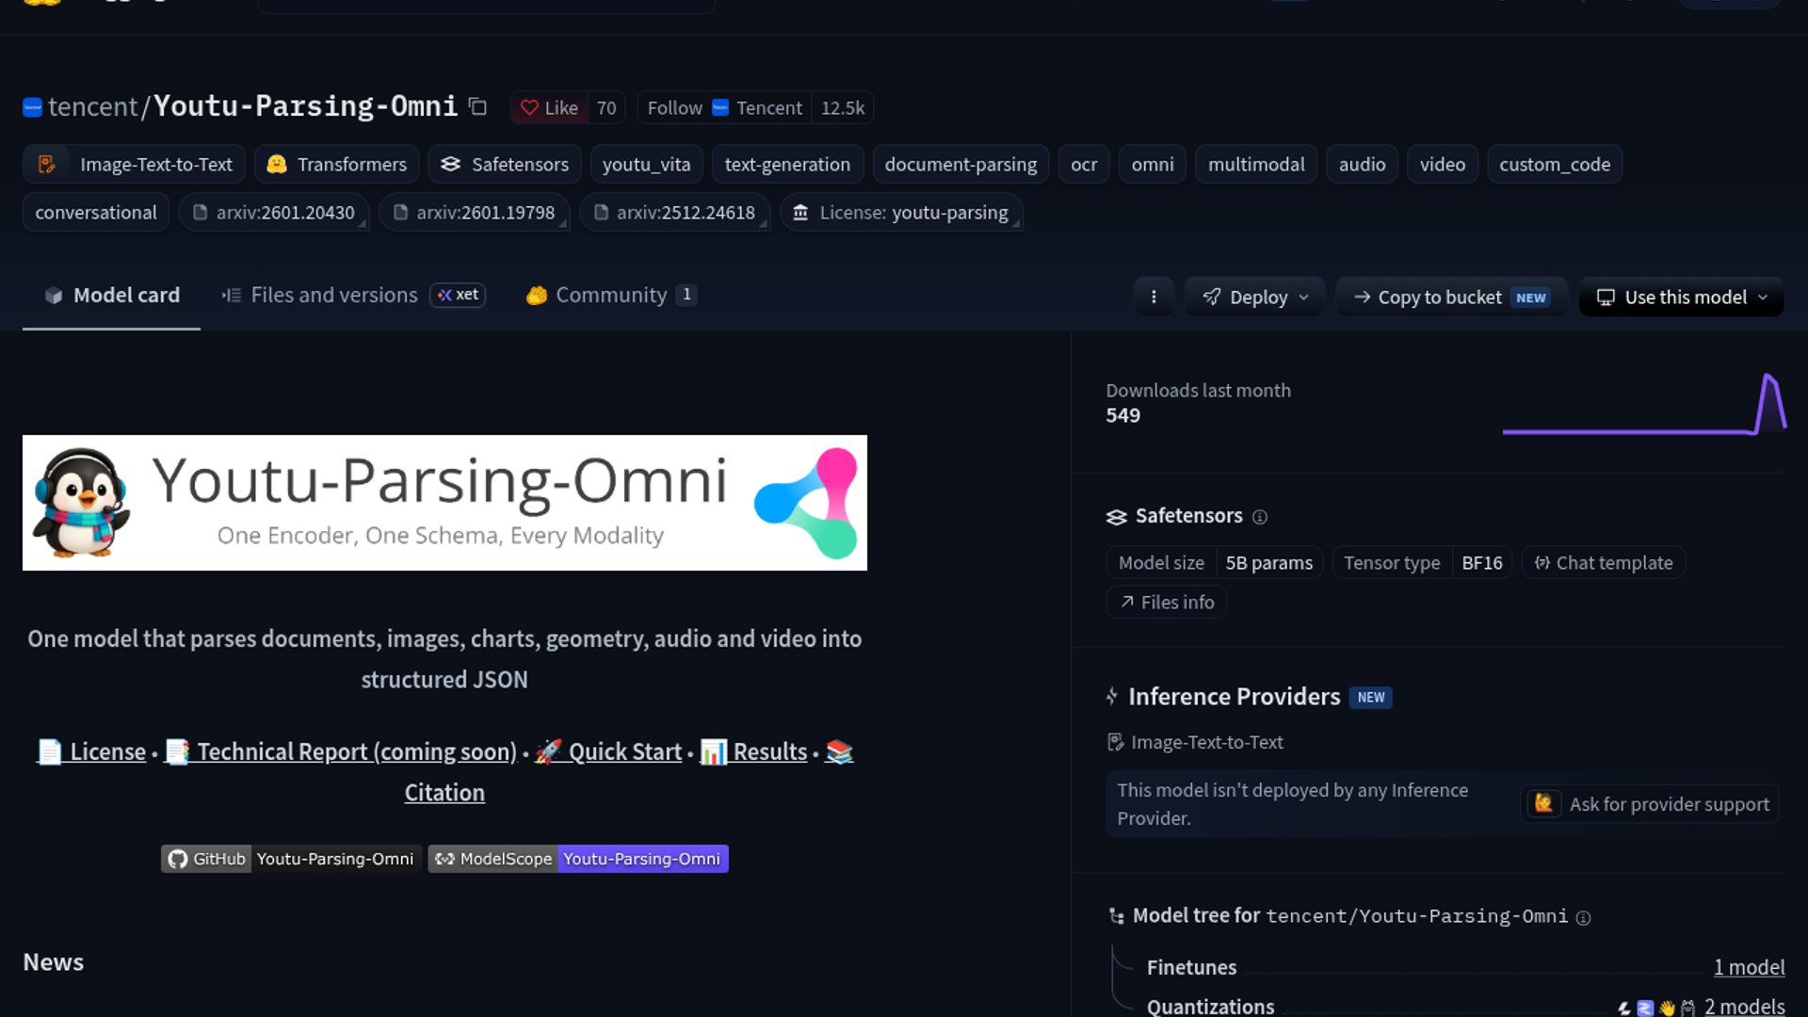Open the Use this model dropdown
This screenshot has height=1017, width=1808.
1682,298
